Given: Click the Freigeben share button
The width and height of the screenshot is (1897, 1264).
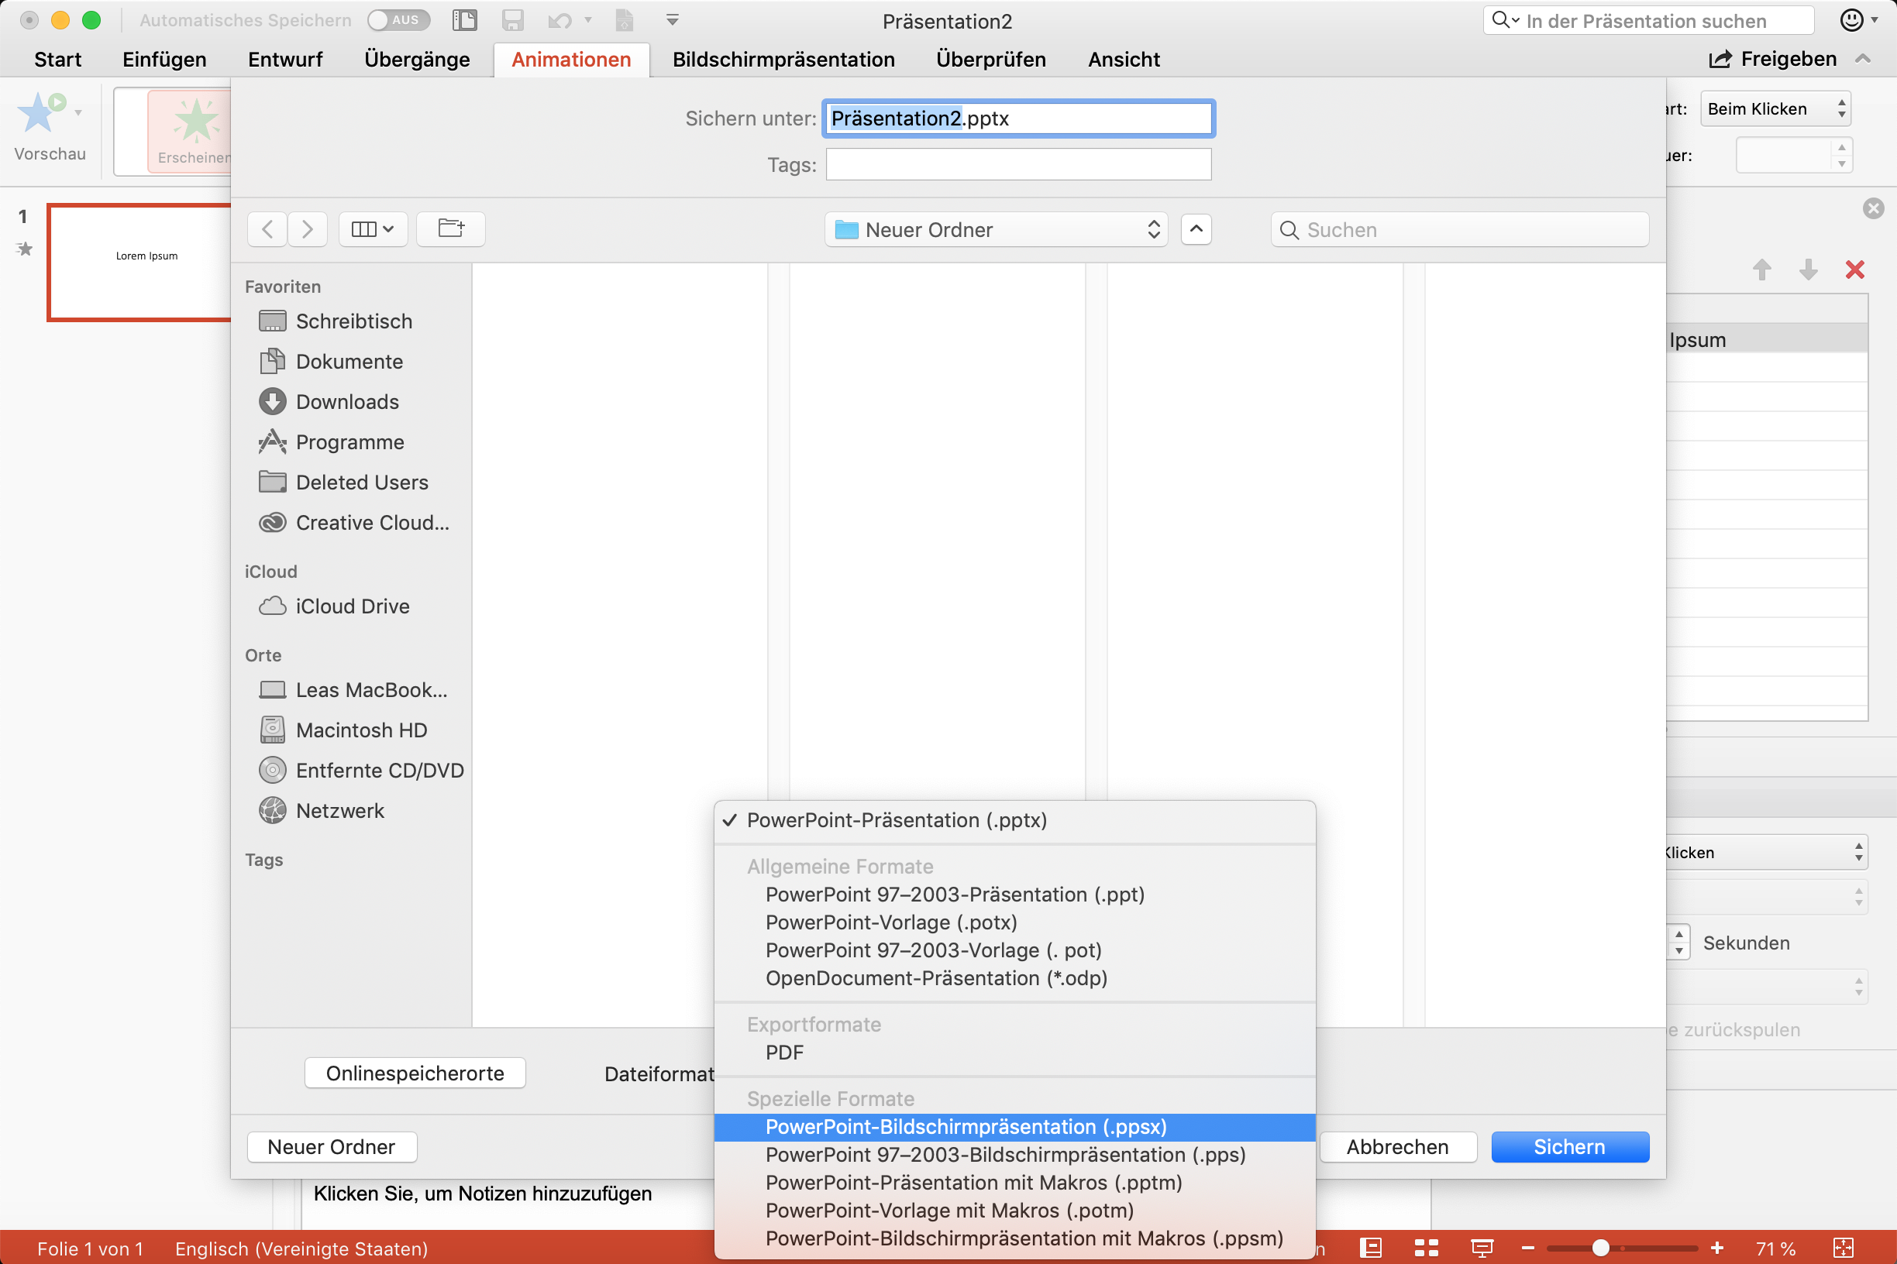Looking at the screenshot, I should pos(1773,59).
